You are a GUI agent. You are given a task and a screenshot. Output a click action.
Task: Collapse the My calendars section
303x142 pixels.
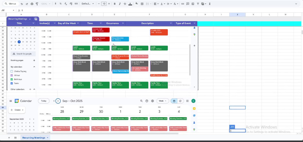click(x=34, y=67)
